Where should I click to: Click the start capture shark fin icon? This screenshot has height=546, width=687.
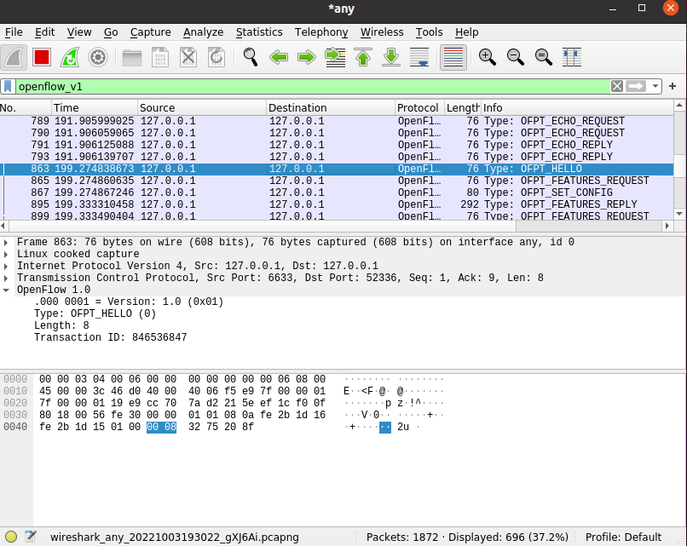[14, 57]
